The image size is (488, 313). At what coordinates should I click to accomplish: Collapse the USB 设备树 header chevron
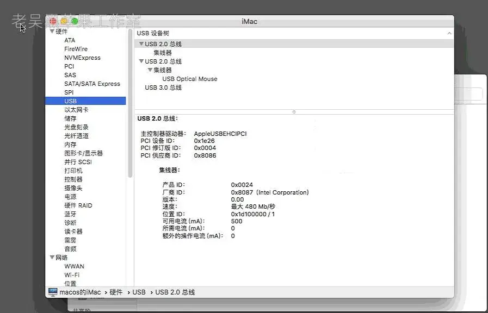point(449,33)
